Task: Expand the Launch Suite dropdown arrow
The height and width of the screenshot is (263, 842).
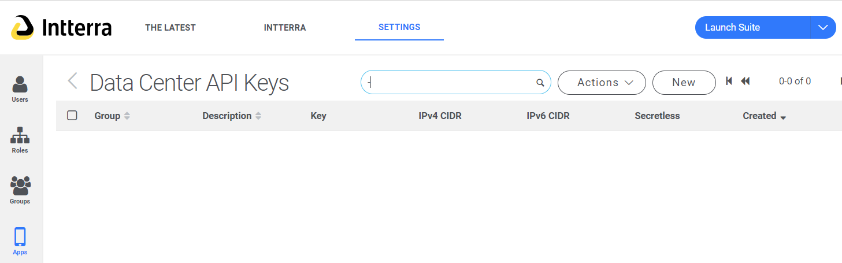Action: (823, 27)
